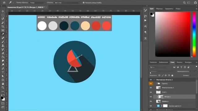Hide the 'Заливка цветом 2' layer
This screenshot has height=111, width=198.
151,106
